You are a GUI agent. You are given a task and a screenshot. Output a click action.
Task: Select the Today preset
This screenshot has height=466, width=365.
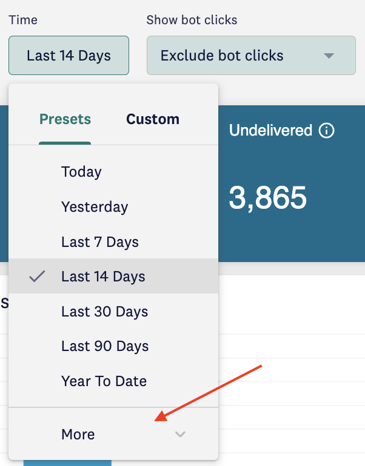coord(113,172)
